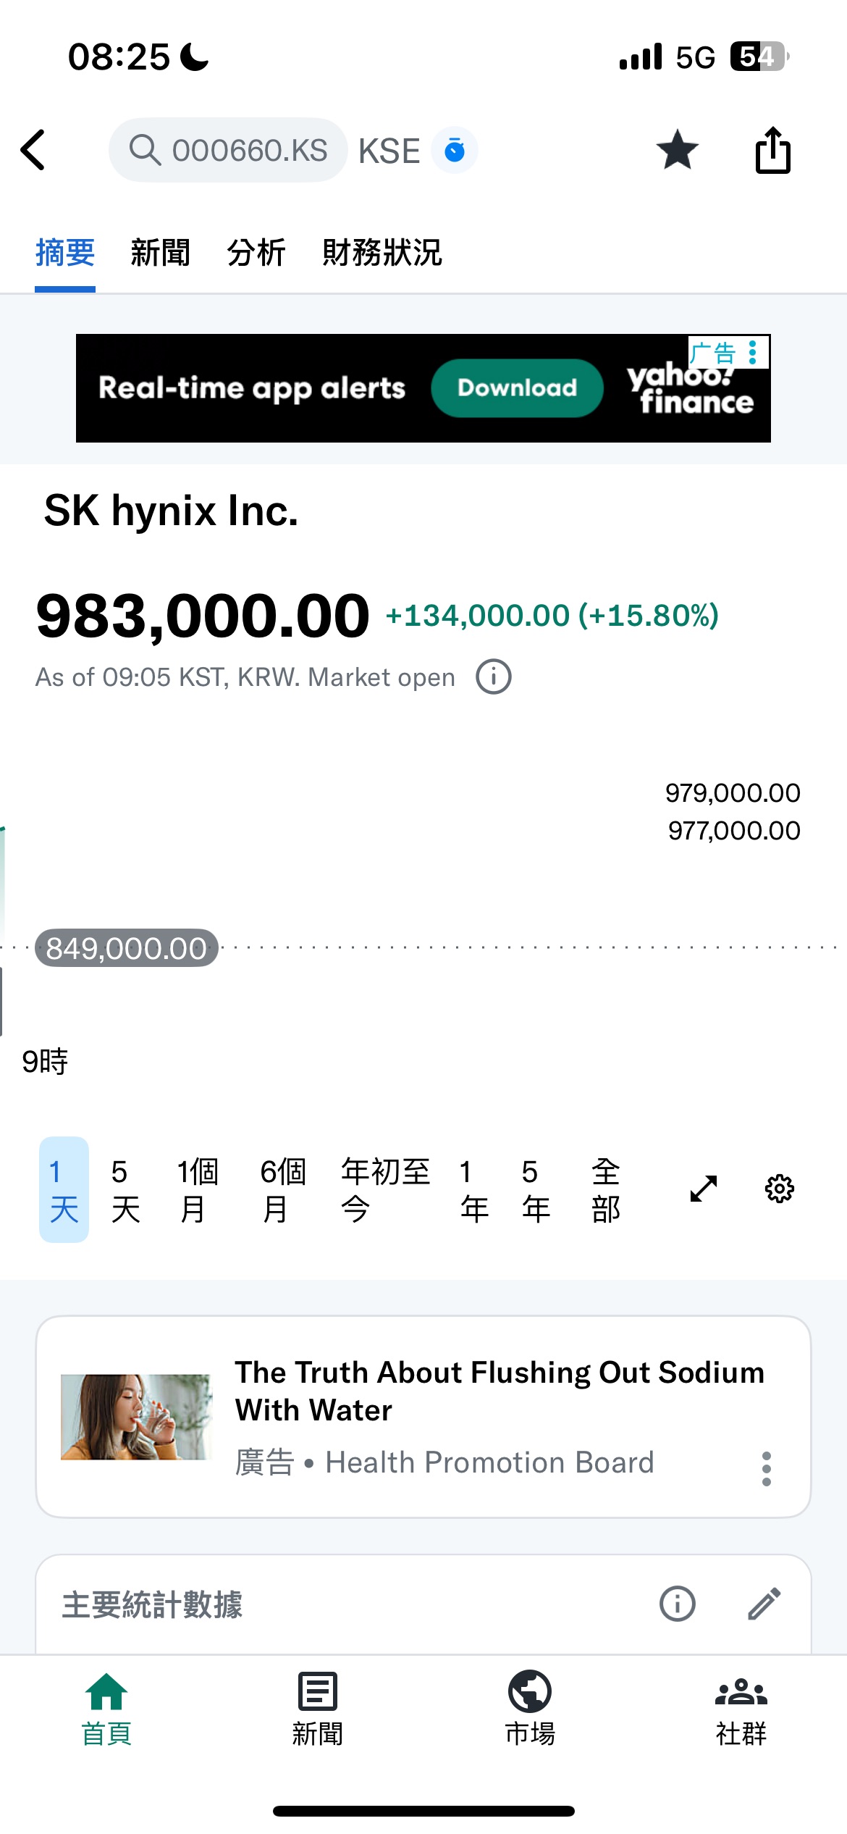The width and height of the screenshot is (847, 1834).
Task: Switch to the 財務狀況 tab
Action: [x=382, y=253]
